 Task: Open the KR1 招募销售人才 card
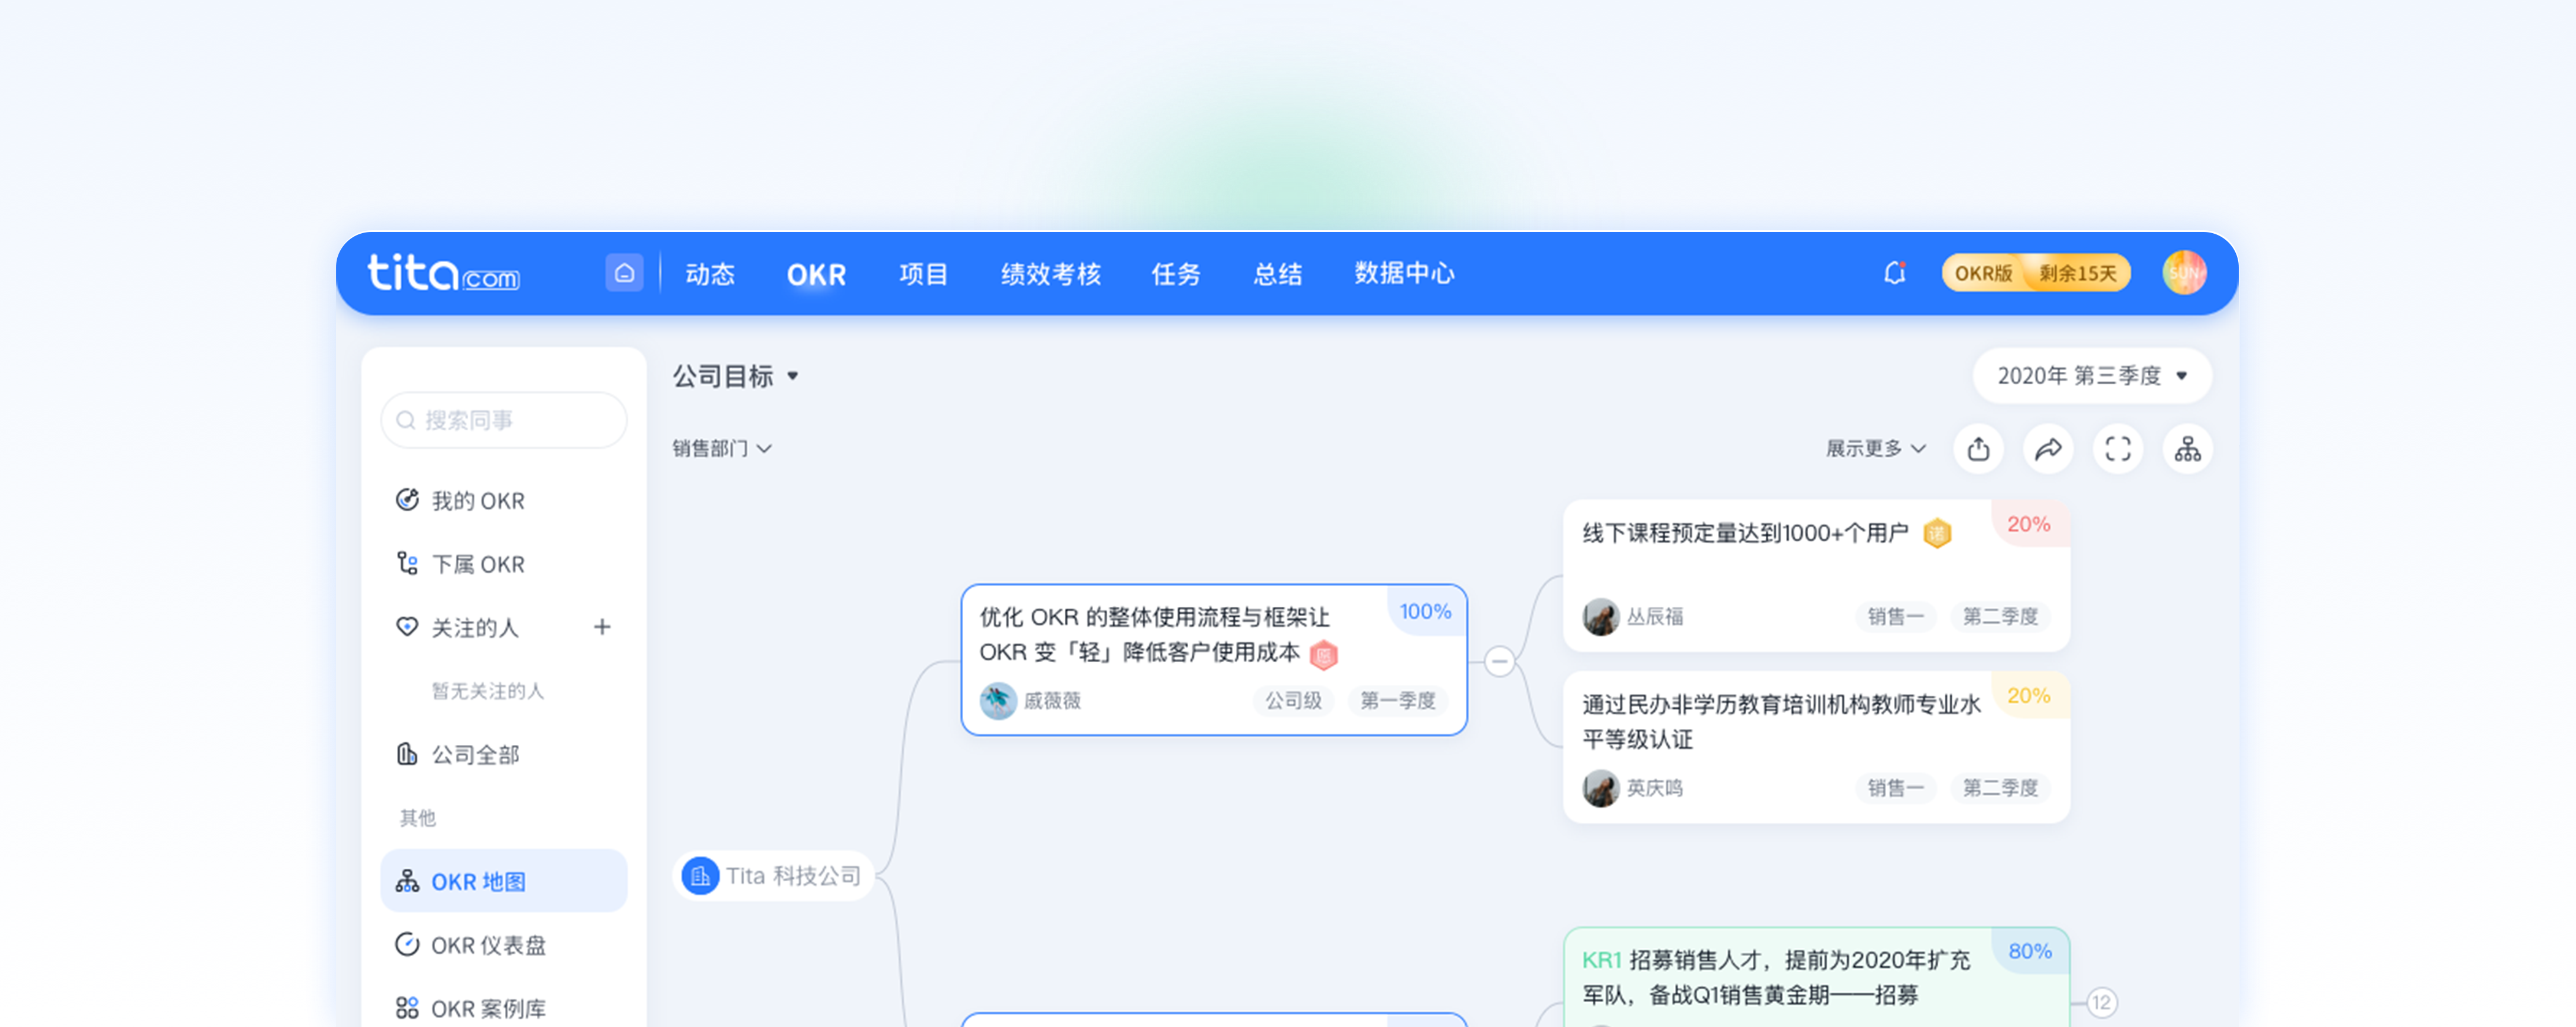point(1816,977)
